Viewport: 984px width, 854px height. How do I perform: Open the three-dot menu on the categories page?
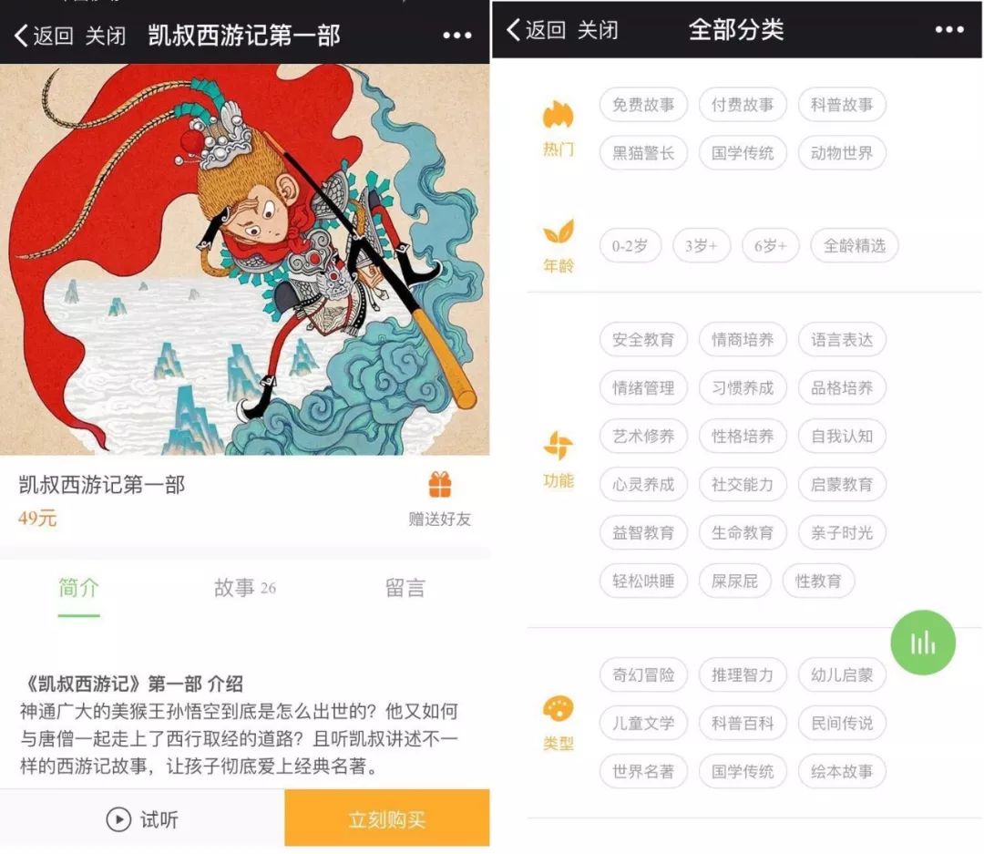(948, 29)
